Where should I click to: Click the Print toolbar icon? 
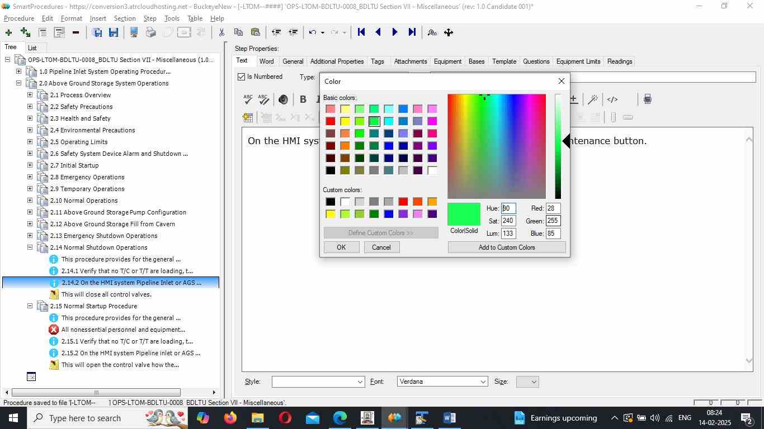(150, 32)
